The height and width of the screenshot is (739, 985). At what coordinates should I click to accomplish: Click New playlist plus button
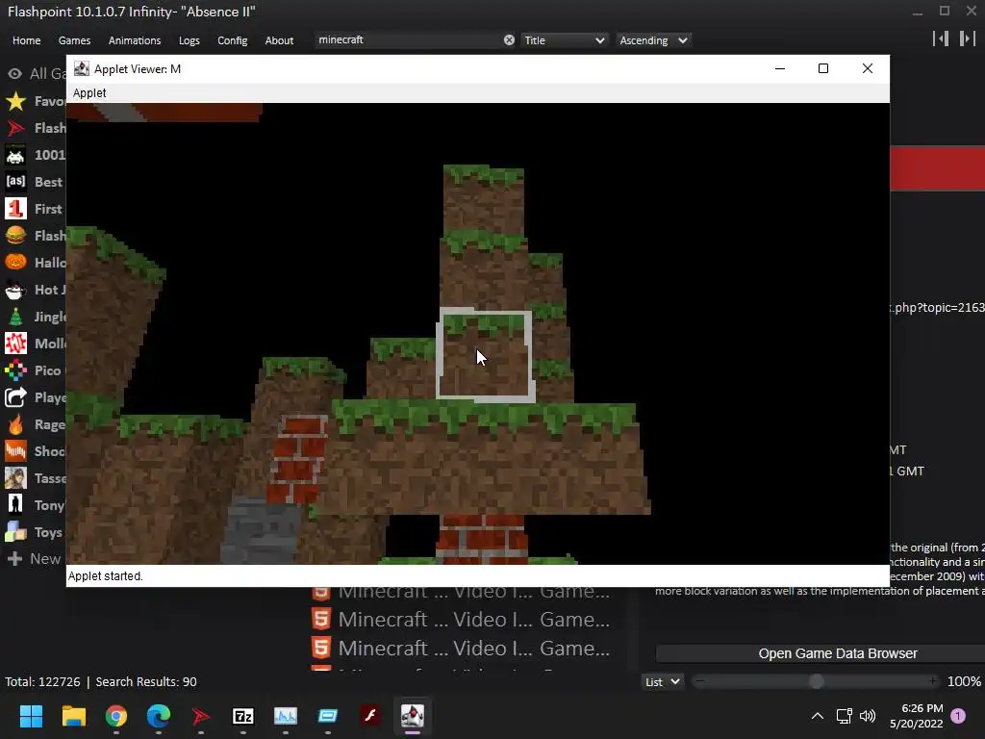(x=14, y=559)
